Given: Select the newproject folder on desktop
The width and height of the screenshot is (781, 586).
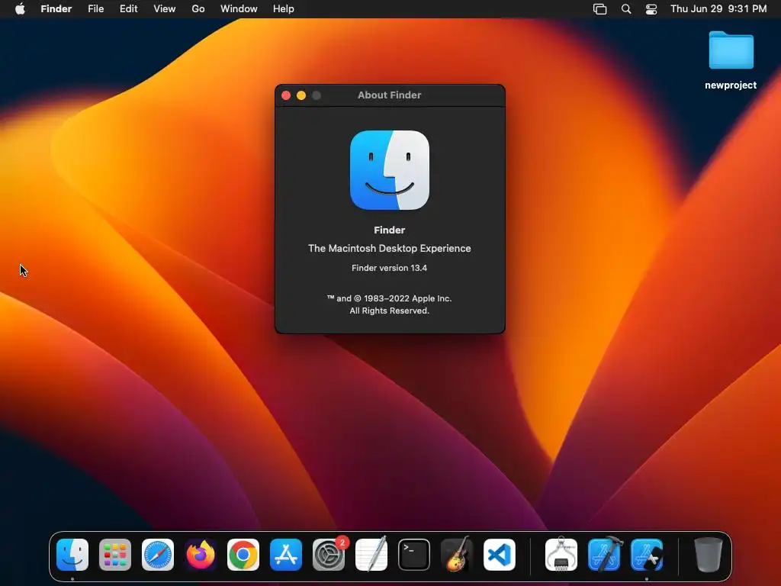Looking at the screenshot, I should pyautogui.click(x=731, y=50).
